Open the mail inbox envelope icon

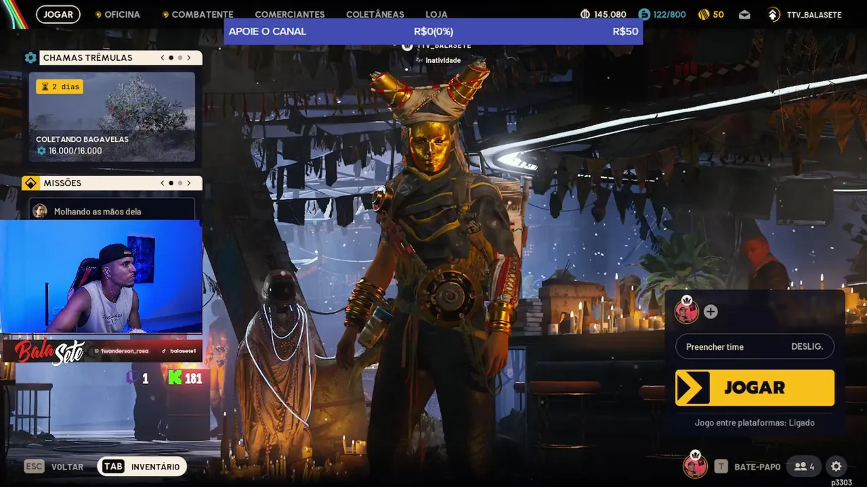pos(744,14)
